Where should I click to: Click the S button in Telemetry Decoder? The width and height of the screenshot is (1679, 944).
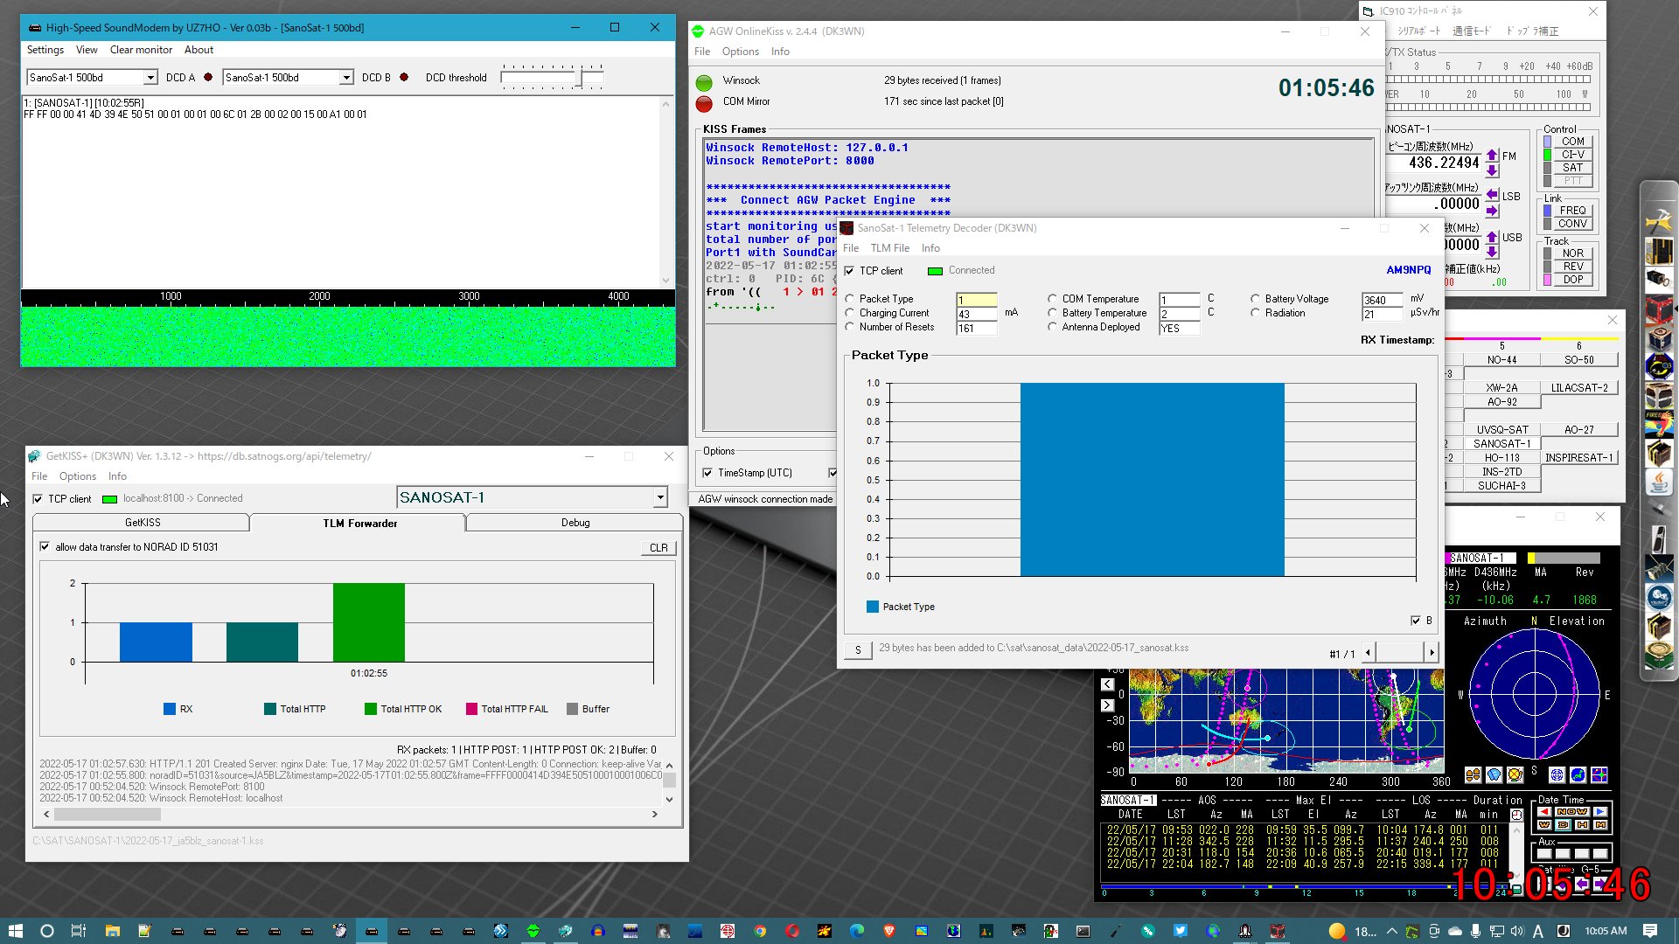[858, 650]
